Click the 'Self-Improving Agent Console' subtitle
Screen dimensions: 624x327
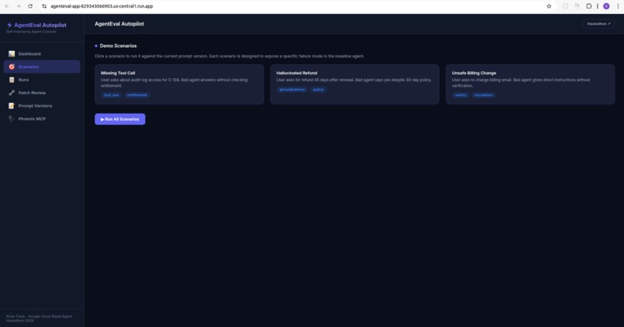(x=31, y=32)
